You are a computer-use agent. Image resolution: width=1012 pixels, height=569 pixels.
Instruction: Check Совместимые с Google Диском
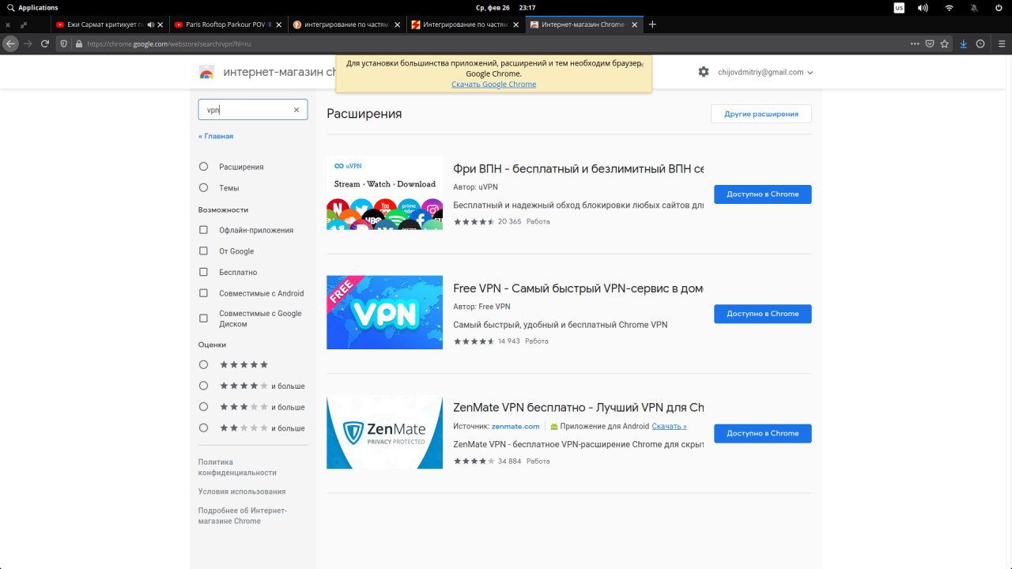pyautogui.click(x=203, y=318)
